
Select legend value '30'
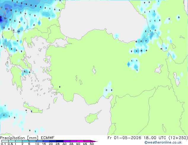pos(64,144)
